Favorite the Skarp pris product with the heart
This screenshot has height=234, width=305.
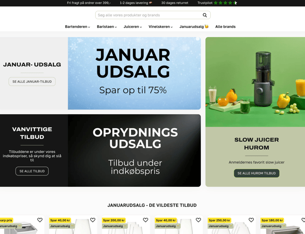click(x=40, y=220)
